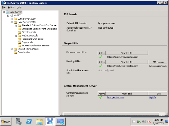Collapse the MyPBX site node
169x126 pixels.
pyautogui.click(x=8, y=16)
